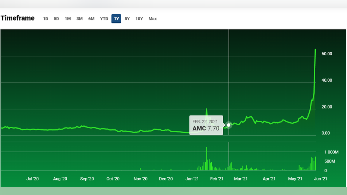Click the 500M volume label

pos(330,161)
